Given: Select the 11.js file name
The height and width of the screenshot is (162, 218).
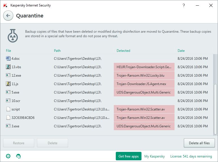Looking at the screenshot, I should [15, 84].
